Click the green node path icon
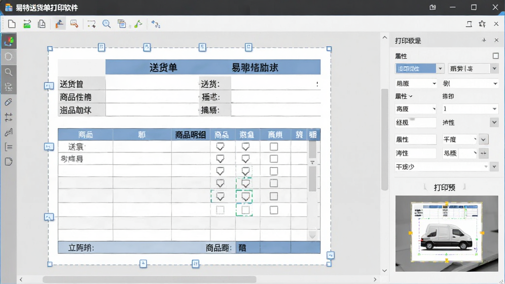Screen dimensions: 505x284 [138, 24]
